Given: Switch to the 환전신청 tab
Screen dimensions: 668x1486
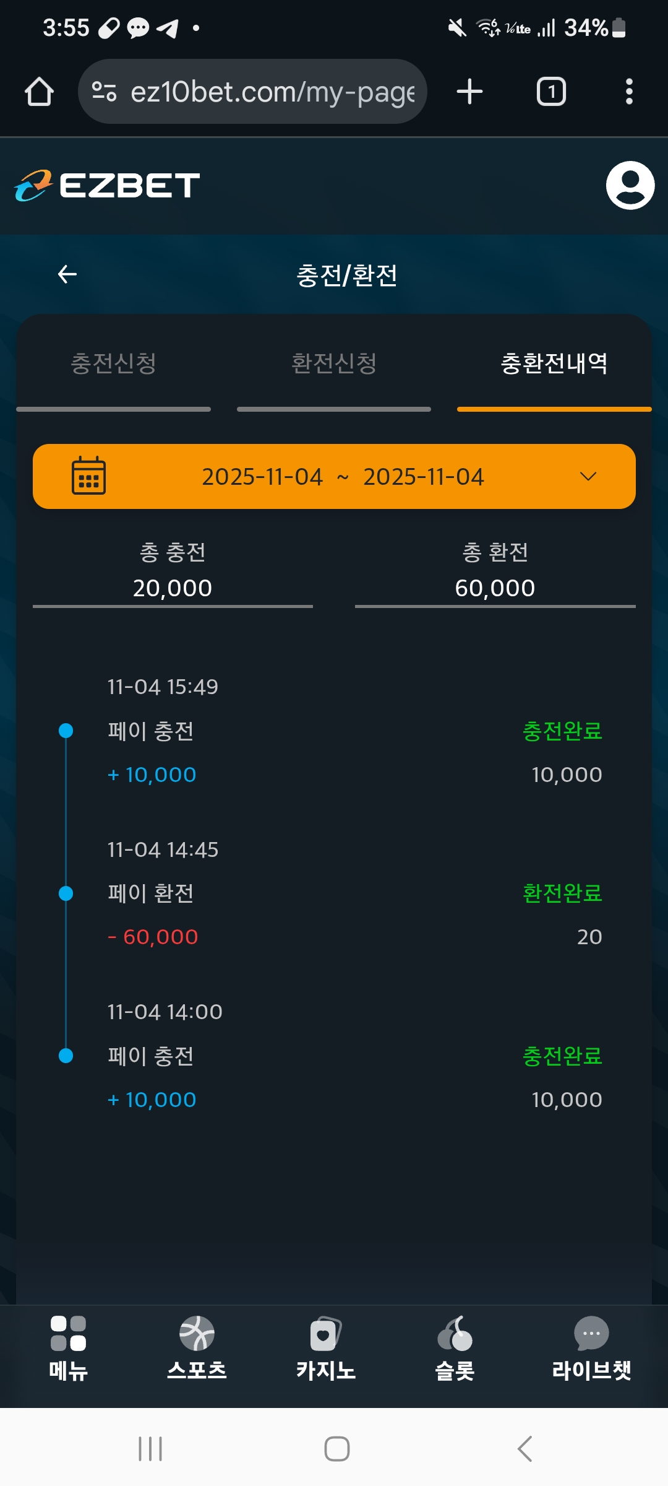Looking at the screenshot, I should coord(334,363).
